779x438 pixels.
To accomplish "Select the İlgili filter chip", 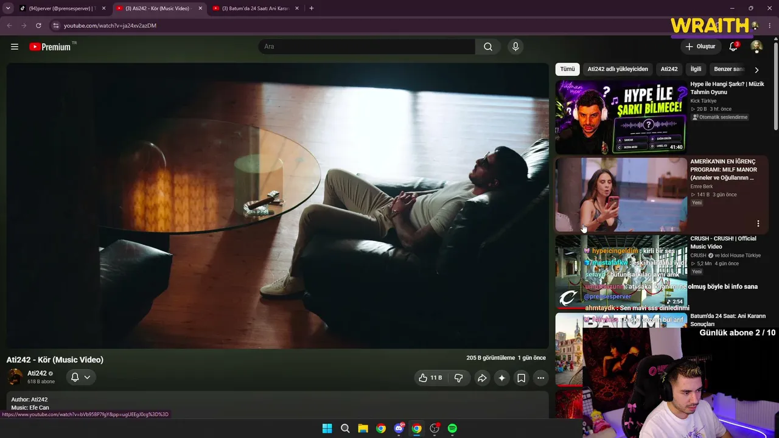I will (x=696, y=69).
